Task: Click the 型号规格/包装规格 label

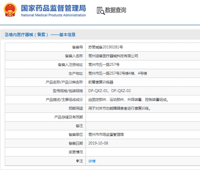Action: pyautogui.click(x=68, y=91)
